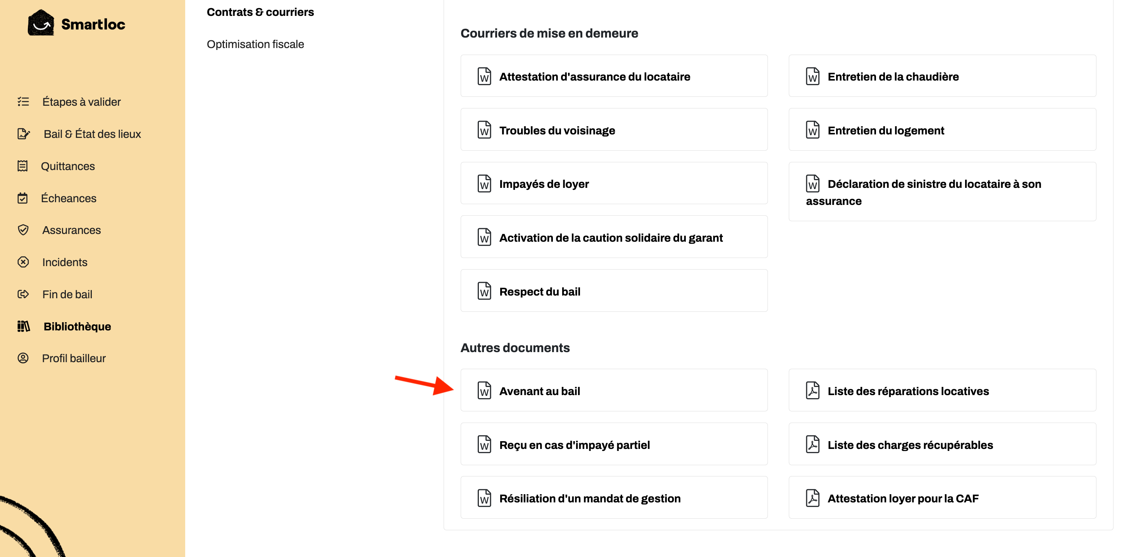Screen dimensions: 1129x557
Task: Open the Impayés de loyer letter template
Action: [614, 183]
